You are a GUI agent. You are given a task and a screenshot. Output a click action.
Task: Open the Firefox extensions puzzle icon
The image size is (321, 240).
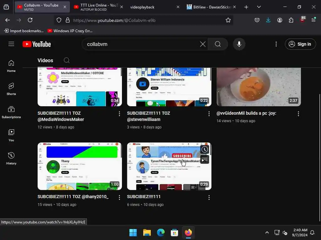291,20
